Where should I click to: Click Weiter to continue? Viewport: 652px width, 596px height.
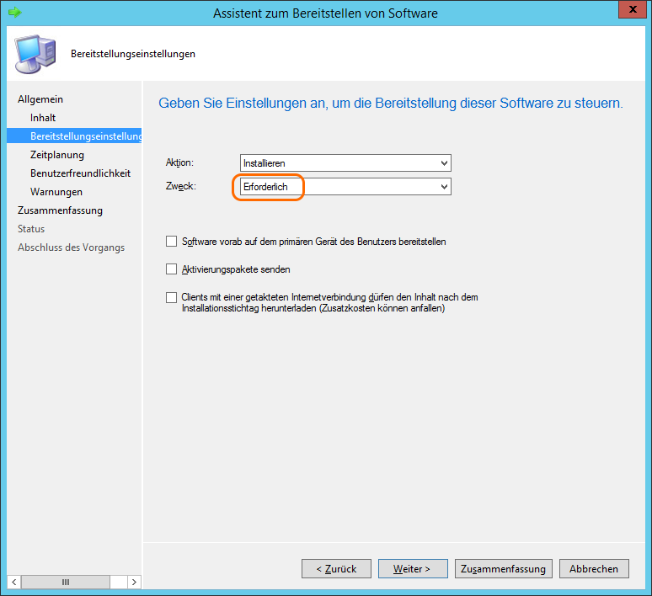[x=412, y=569]
